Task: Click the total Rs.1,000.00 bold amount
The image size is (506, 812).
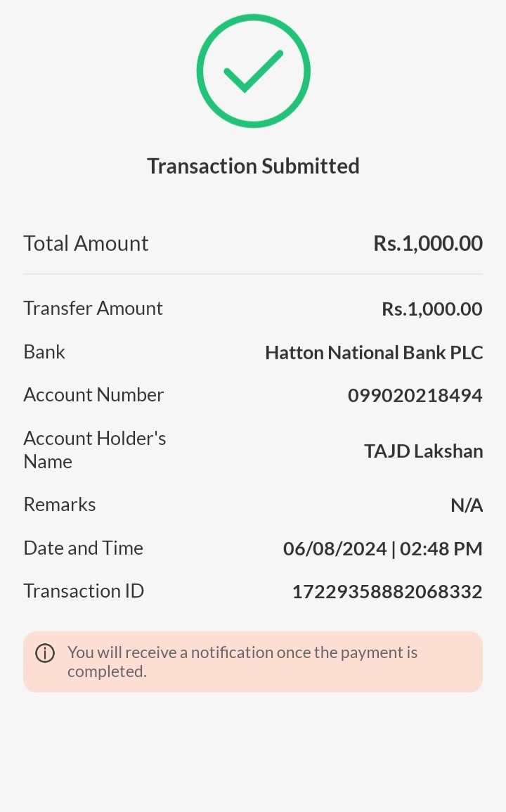Action: [427, 243]
